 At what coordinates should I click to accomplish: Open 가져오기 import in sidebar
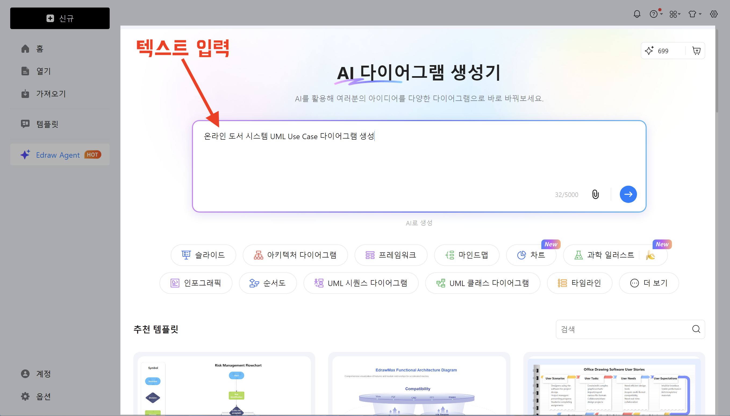tap(51, 93)
